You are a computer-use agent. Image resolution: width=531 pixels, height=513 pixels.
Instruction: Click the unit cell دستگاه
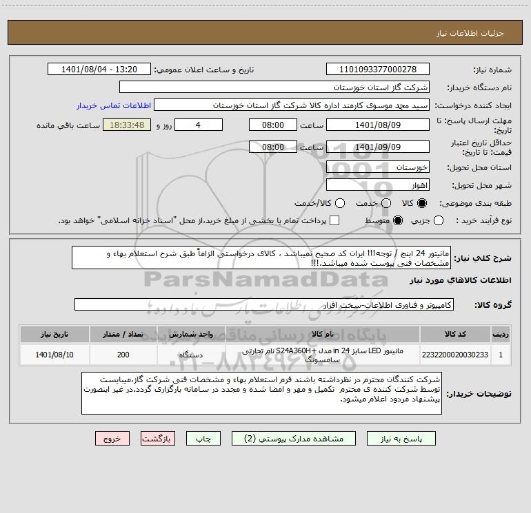pos(191,355)
